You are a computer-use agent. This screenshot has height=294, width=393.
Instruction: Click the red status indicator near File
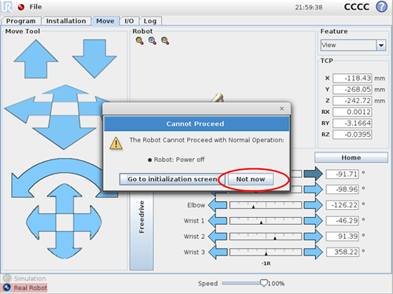pyautogui.click(x=21, y=7)
